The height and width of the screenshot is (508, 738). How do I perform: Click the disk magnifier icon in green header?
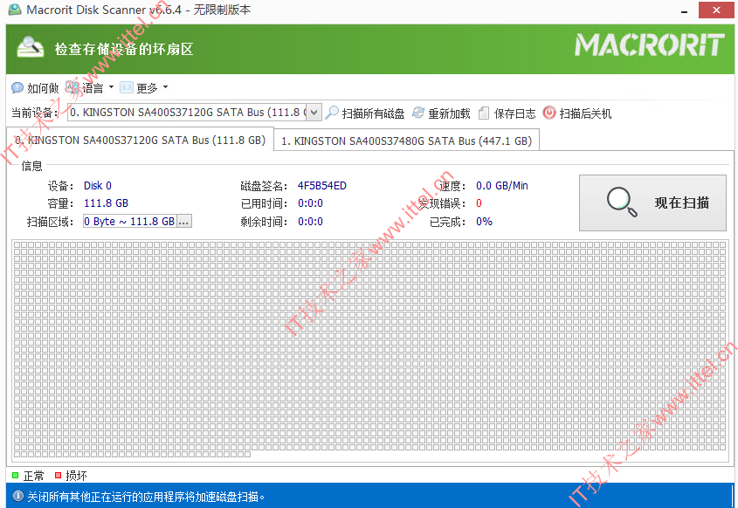tap(30, 47)
